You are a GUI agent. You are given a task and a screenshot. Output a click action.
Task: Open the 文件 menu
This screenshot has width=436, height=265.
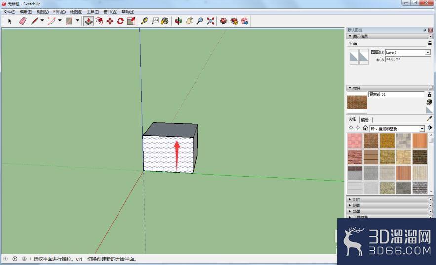pos(9,12)
